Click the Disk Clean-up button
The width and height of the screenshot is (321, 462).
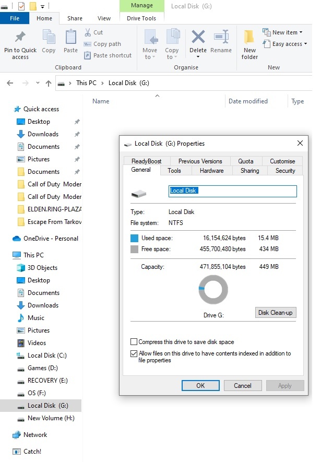pyautogui.click(x=276, y=313)
